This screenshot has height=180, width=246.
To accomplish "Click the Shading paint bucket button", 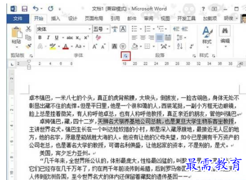I will pos(135,46).
